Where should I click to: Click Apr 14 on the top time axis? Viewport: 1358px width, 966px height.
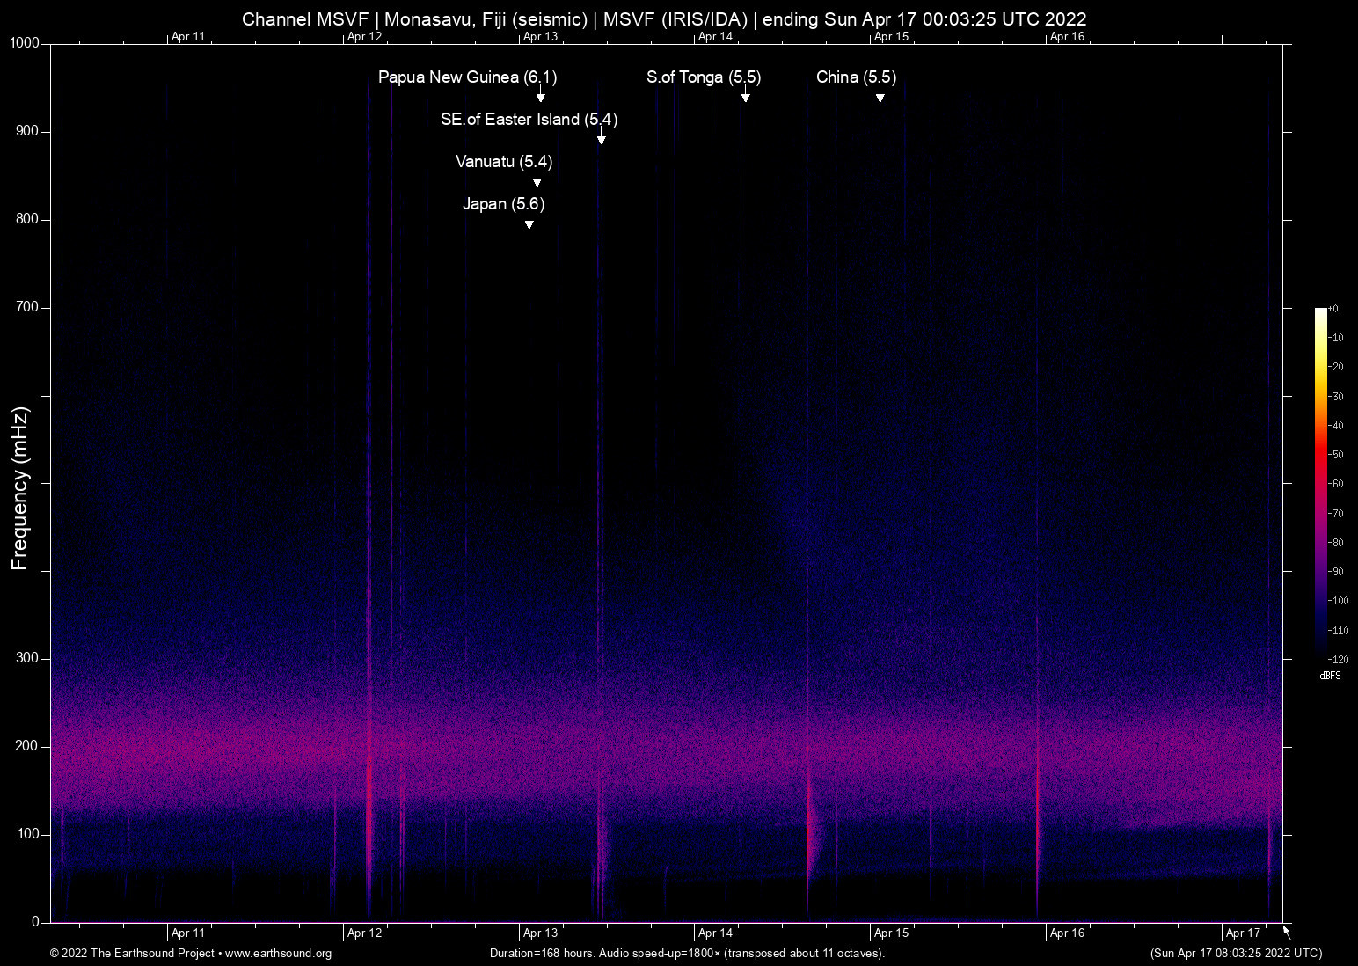pyautogui.click(x=715, y=37)
